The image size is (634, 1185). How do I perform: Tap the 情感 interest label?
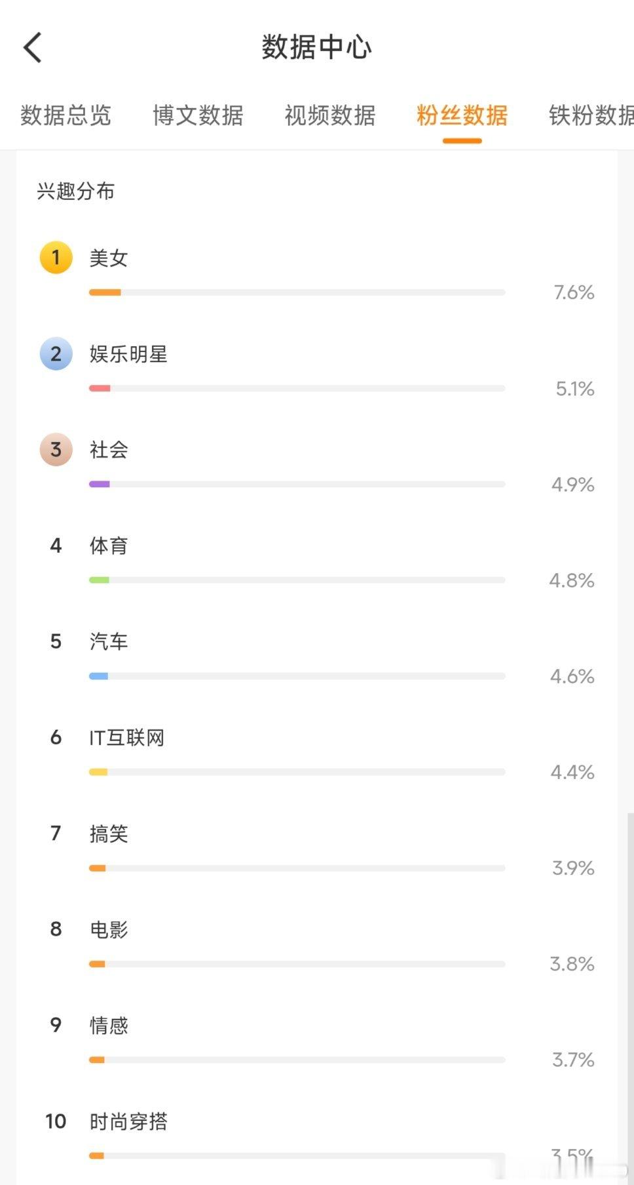coord(109,1025)
